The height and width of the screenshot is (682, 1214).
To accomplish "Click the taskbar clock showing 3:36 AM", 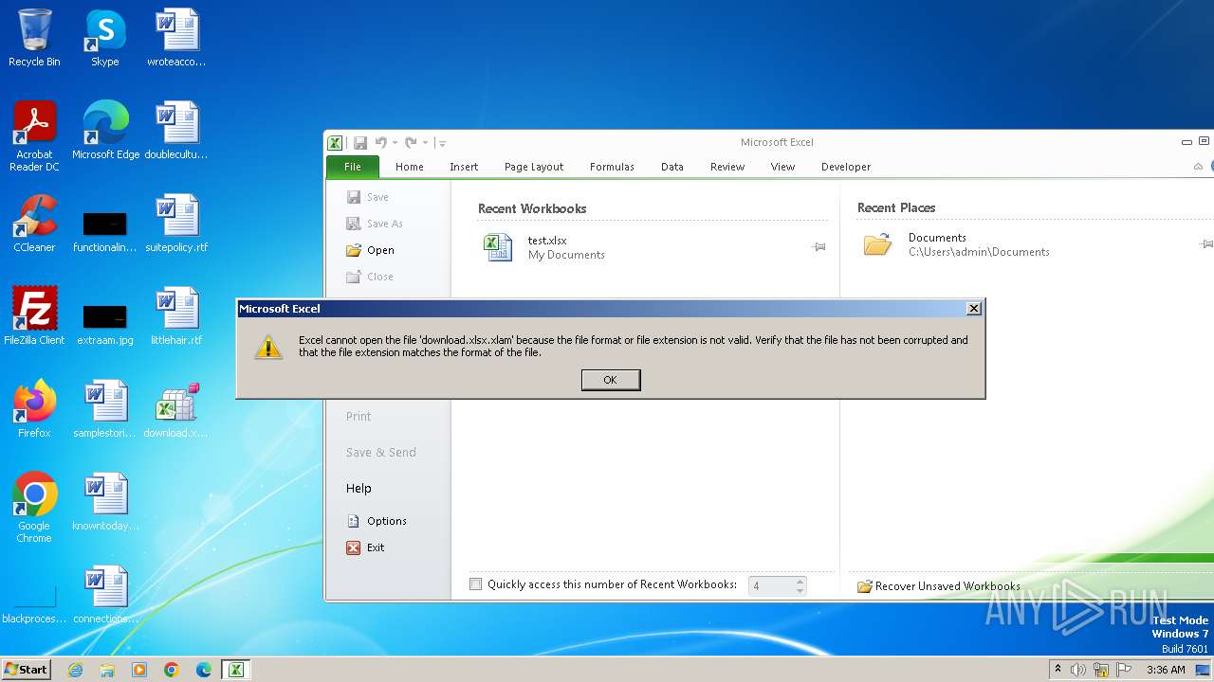I will click(1166, 670).
